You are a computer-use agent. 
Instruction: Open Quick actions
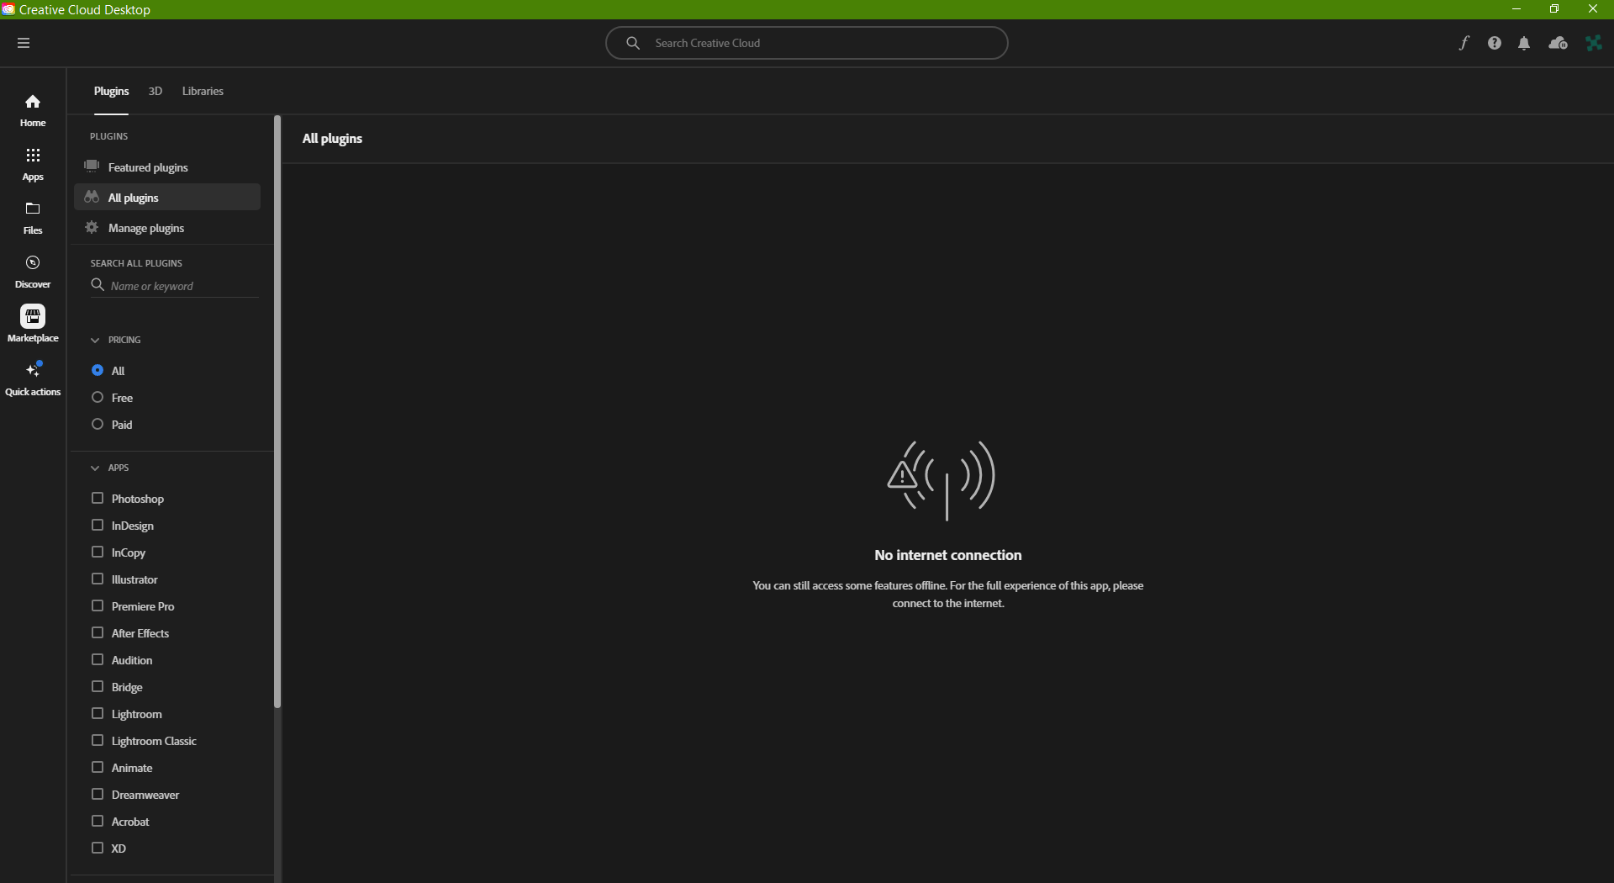click(33, 379)
